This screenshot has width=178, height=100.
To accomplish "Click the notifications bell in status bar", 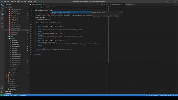I will [176, 95].
